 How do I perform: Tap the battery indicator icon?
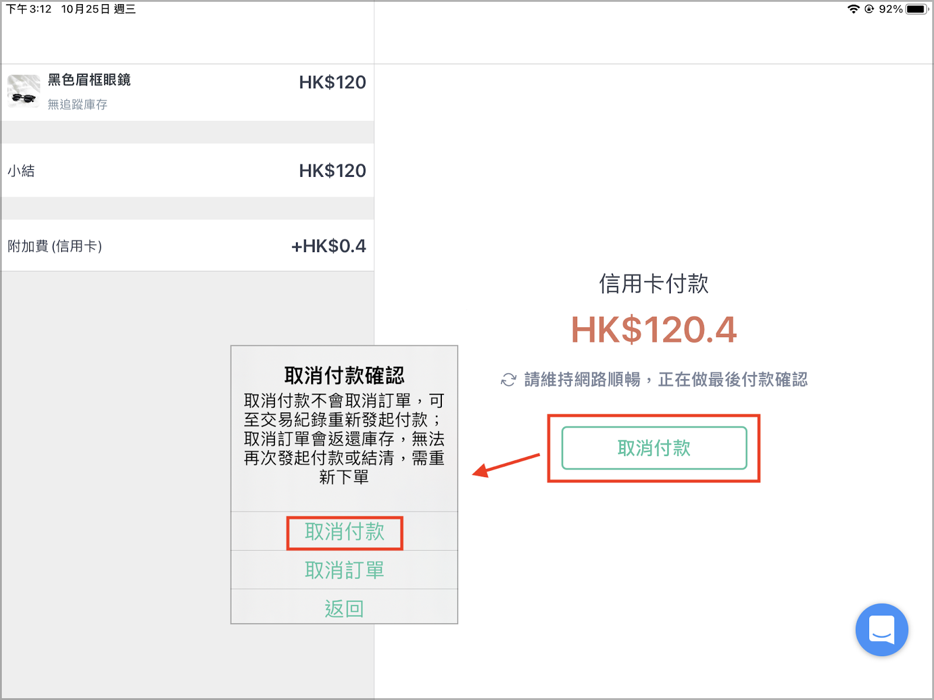(x=917, y=9)
